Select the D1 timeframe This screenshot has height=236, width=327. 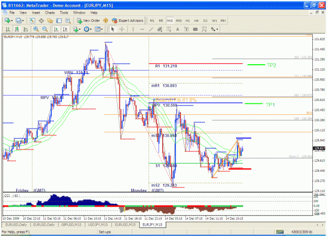[206, 20]
